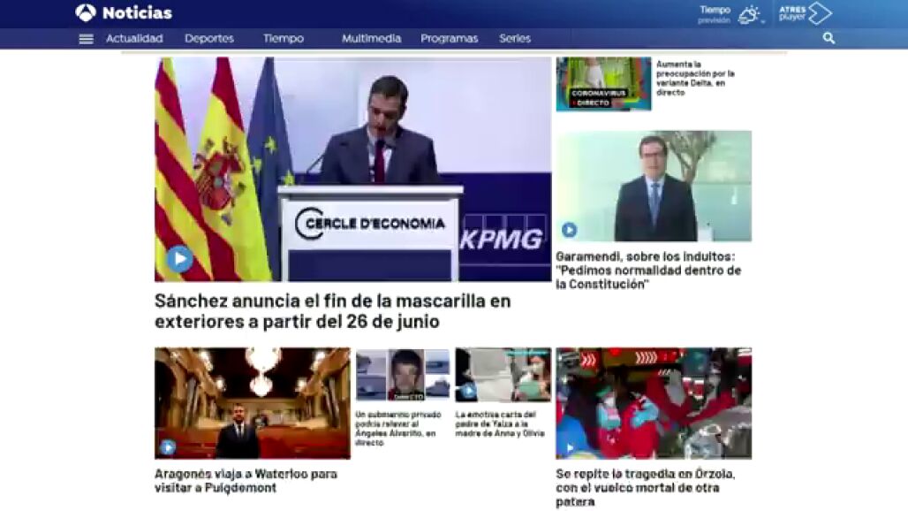This screenshot has width=908, height=511.
Task: Click the weather forecast sun-cloud icon
Action: coord(748,14)
